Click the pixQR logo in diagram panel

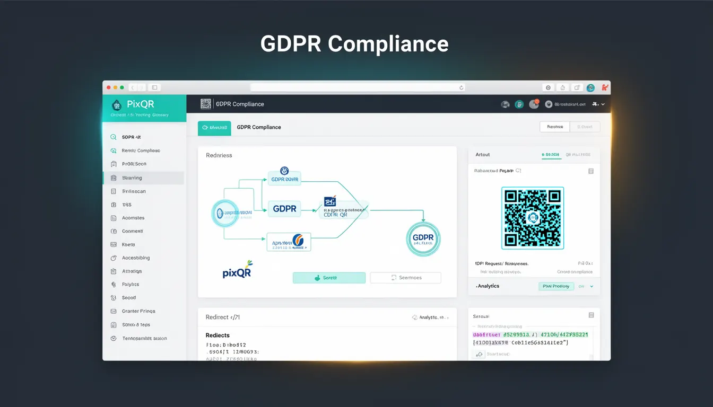click(x=237, y=270)
